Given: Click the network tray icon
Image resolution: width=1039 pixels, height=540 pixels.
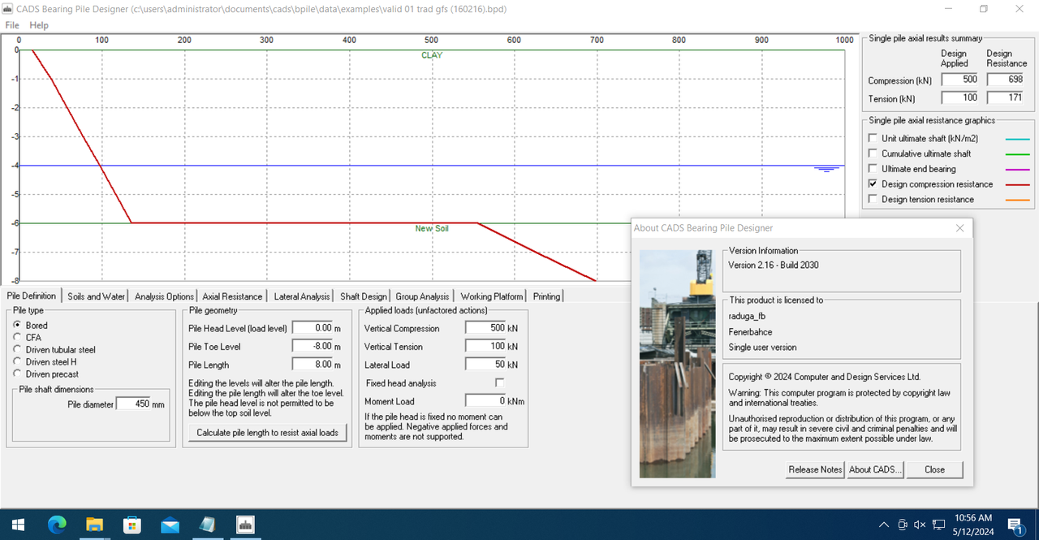Looking at the screenshot, I should pyautogui.click(x=939, y=525).
